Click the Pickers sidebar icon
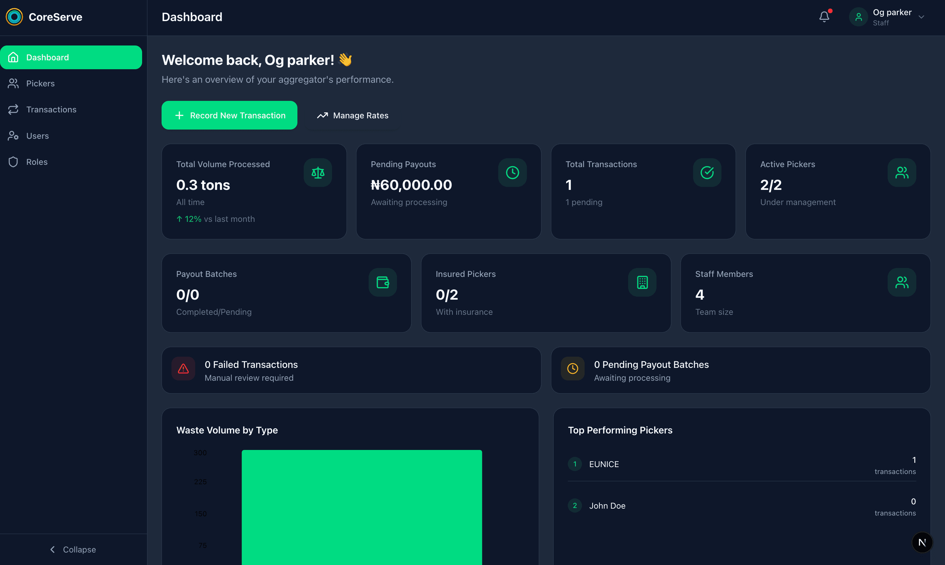The image size is (945, 565). (13, 83)
